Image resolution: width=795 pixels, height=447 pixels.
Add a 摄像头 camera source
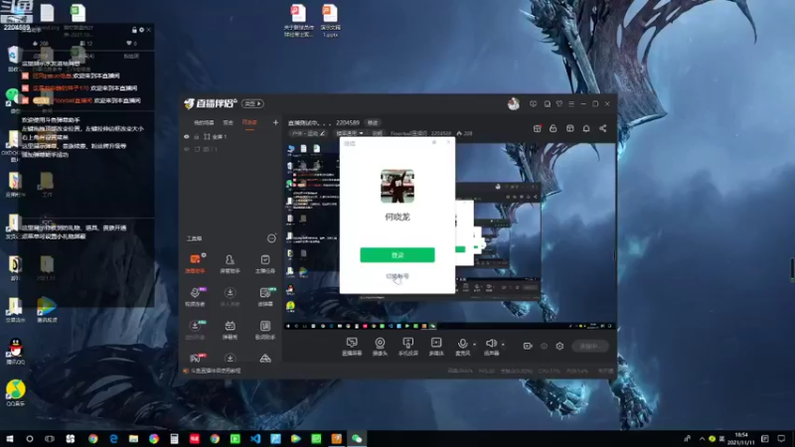[380, 347]
